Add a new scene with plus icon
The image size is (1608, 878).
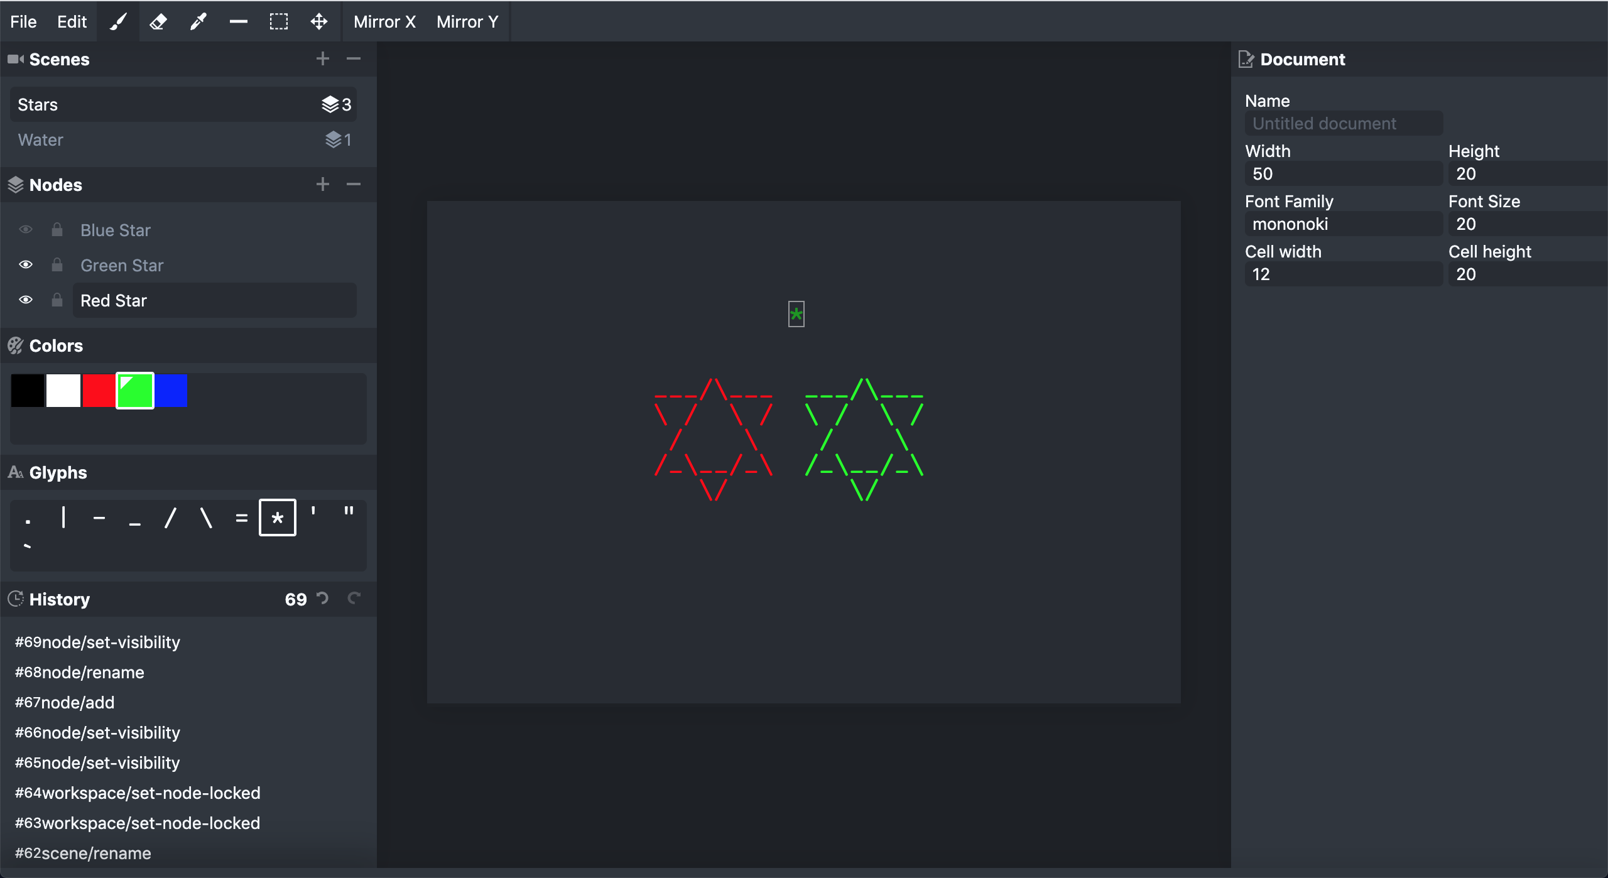point(322,59)
